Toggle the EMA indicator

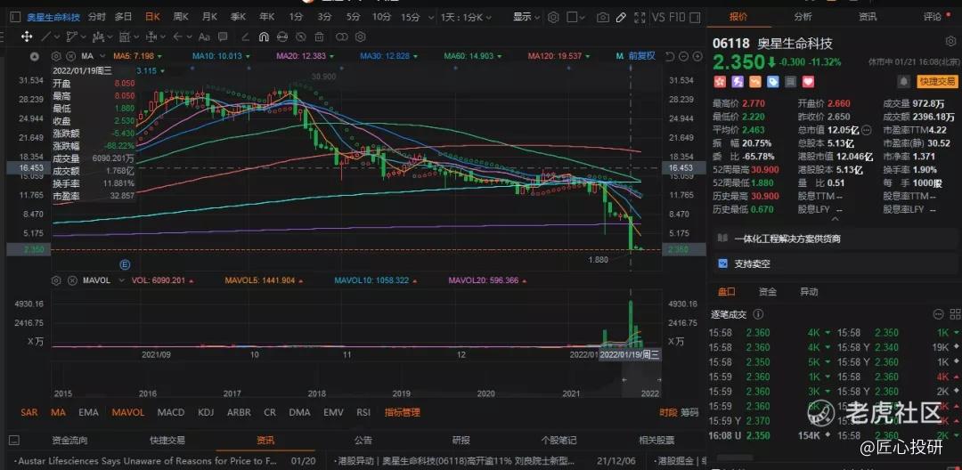pyautogui.click(x=88, y=412)
